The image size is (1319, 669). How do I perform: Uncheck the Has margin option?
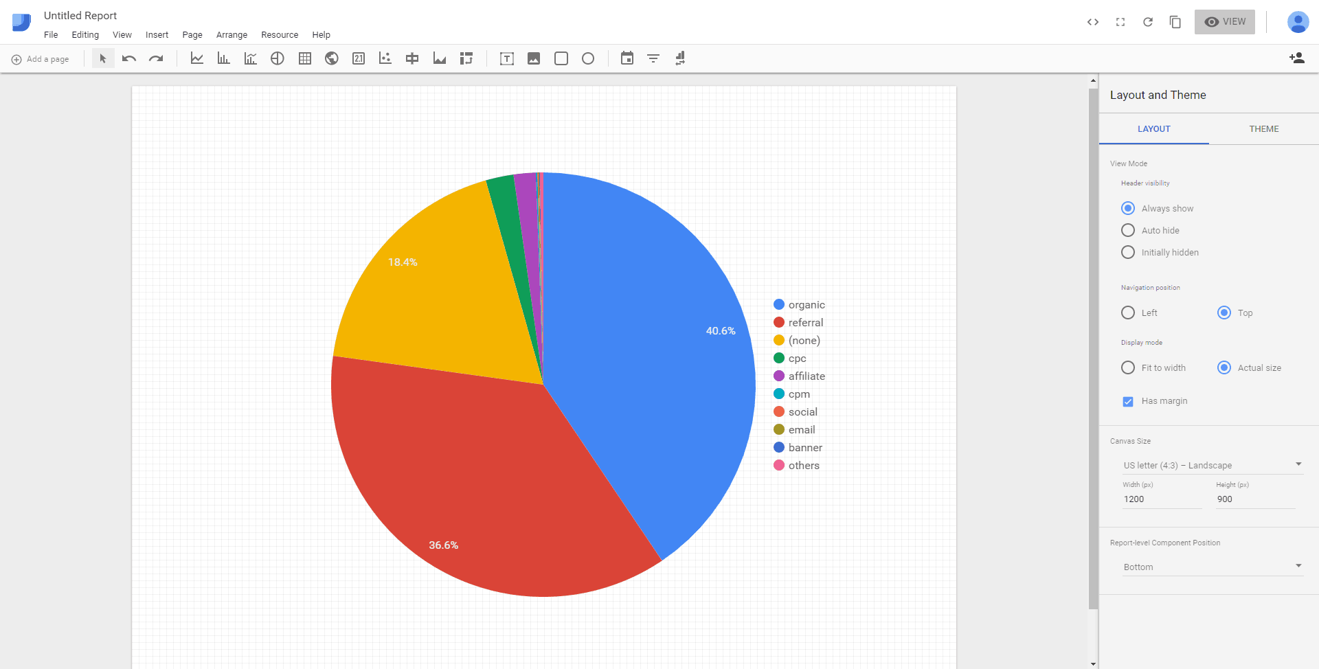(1127, 401)
